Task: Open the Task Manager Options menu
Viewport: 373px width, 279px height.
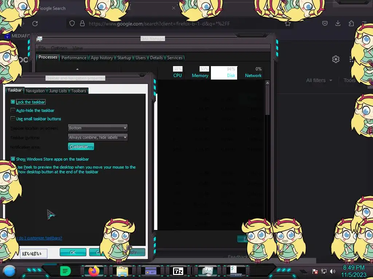Action: [59, 48]
